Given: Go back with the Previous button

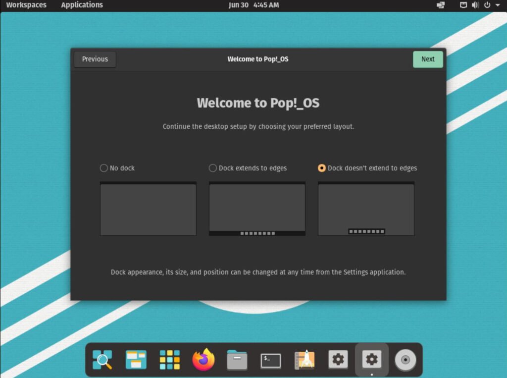Looking at the screenshot, I should click(95, 59).
